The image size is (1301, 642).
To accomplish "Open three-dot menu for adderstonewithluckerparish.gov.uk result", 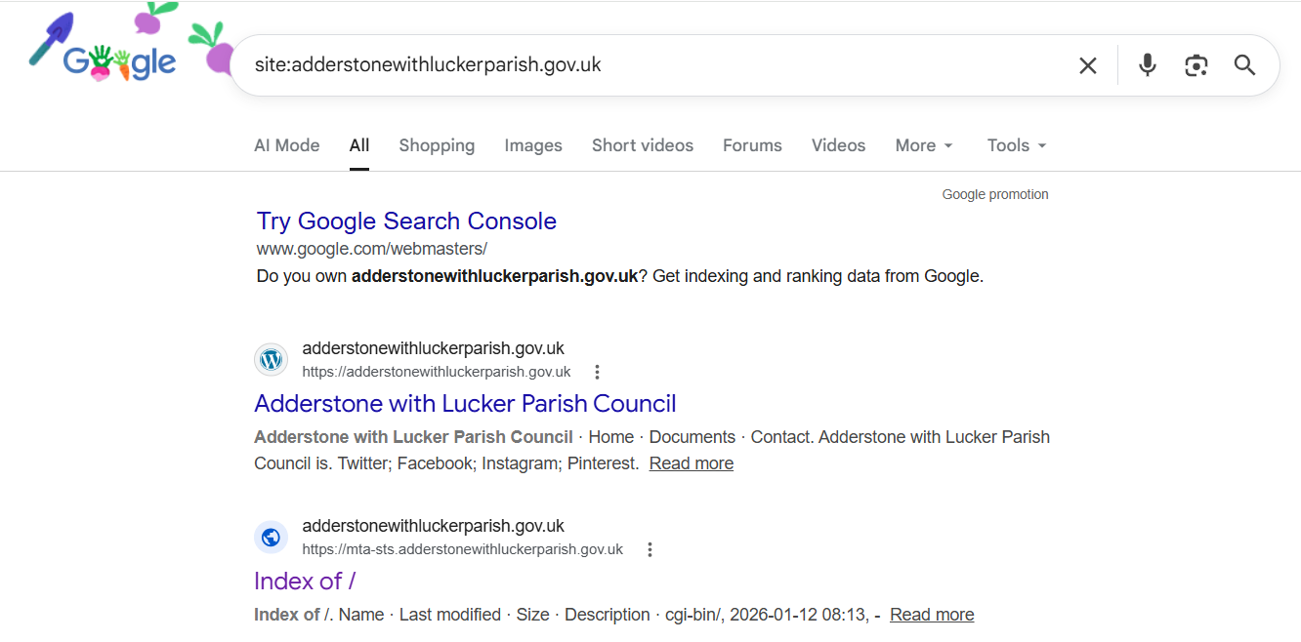I will [597, 372].
